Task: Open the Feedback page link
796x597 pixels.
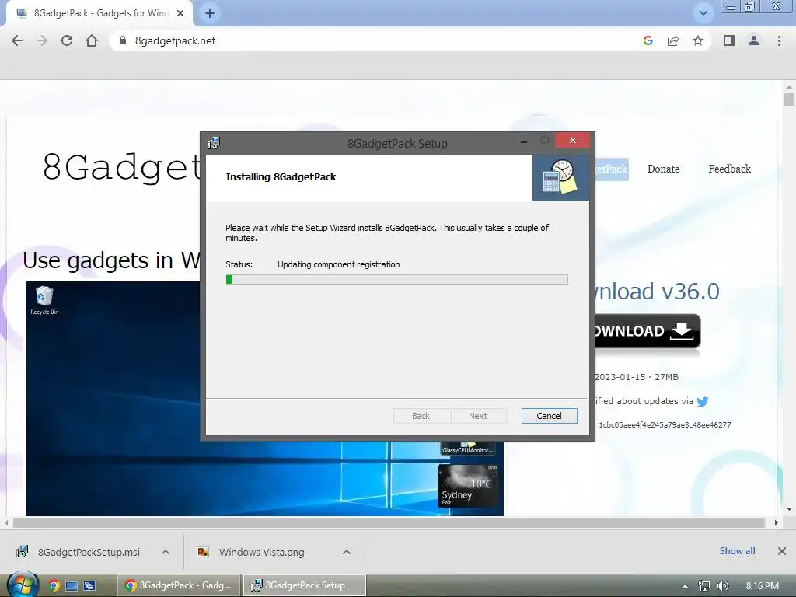Action: pyautogui.click(x=729, y=169)
